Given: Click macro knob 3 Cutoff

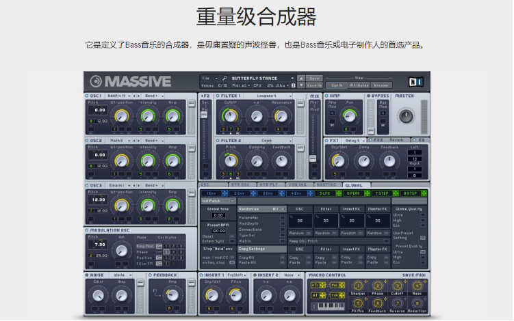Looking at the screenshot, I should tap(397, 286).
